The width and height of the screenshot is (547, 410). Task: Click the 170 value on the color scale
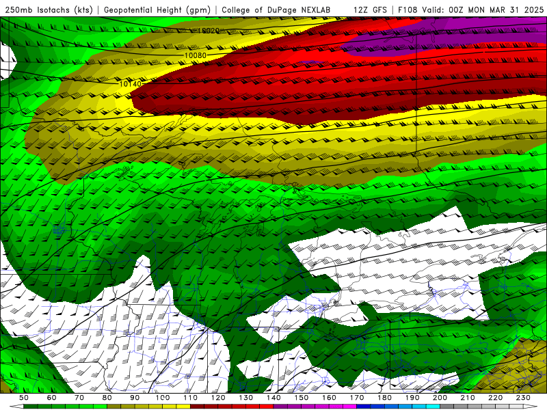pos(357,398)
